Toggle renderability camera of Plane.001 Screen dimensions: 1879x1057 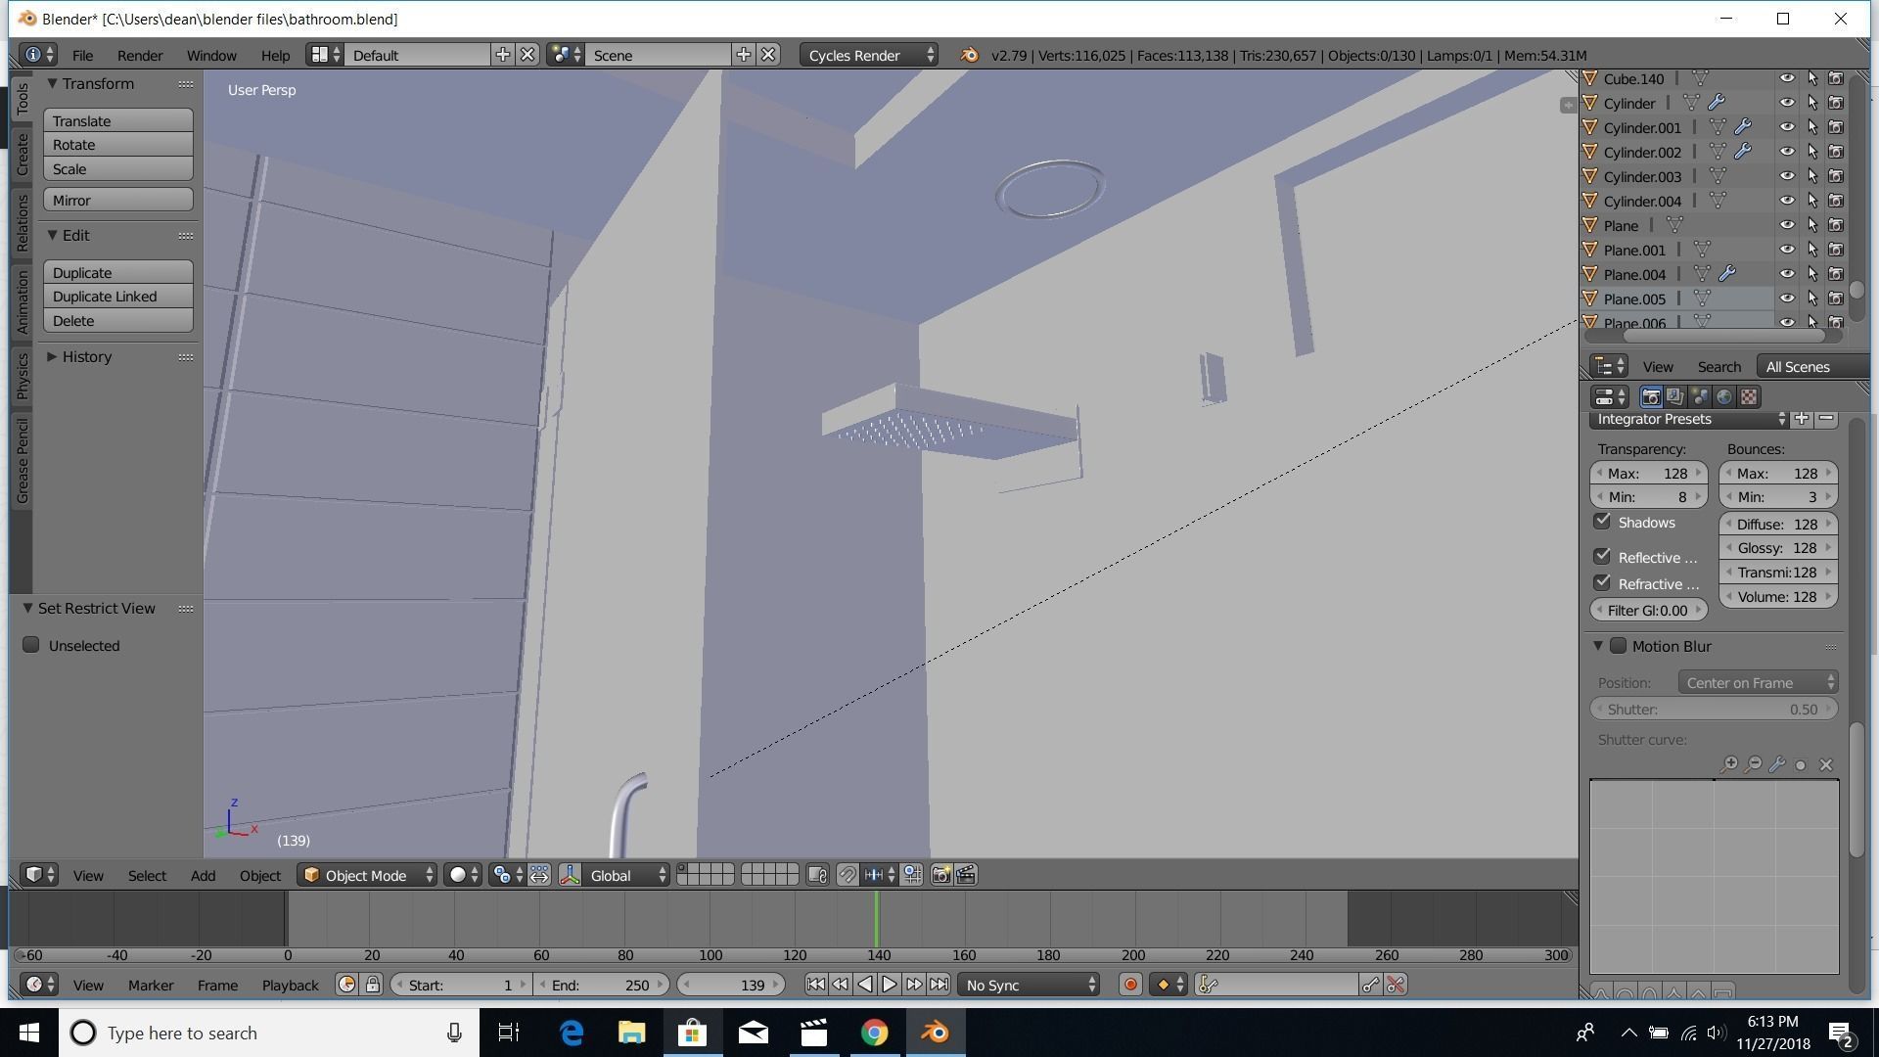click(x=1836, y=250)
